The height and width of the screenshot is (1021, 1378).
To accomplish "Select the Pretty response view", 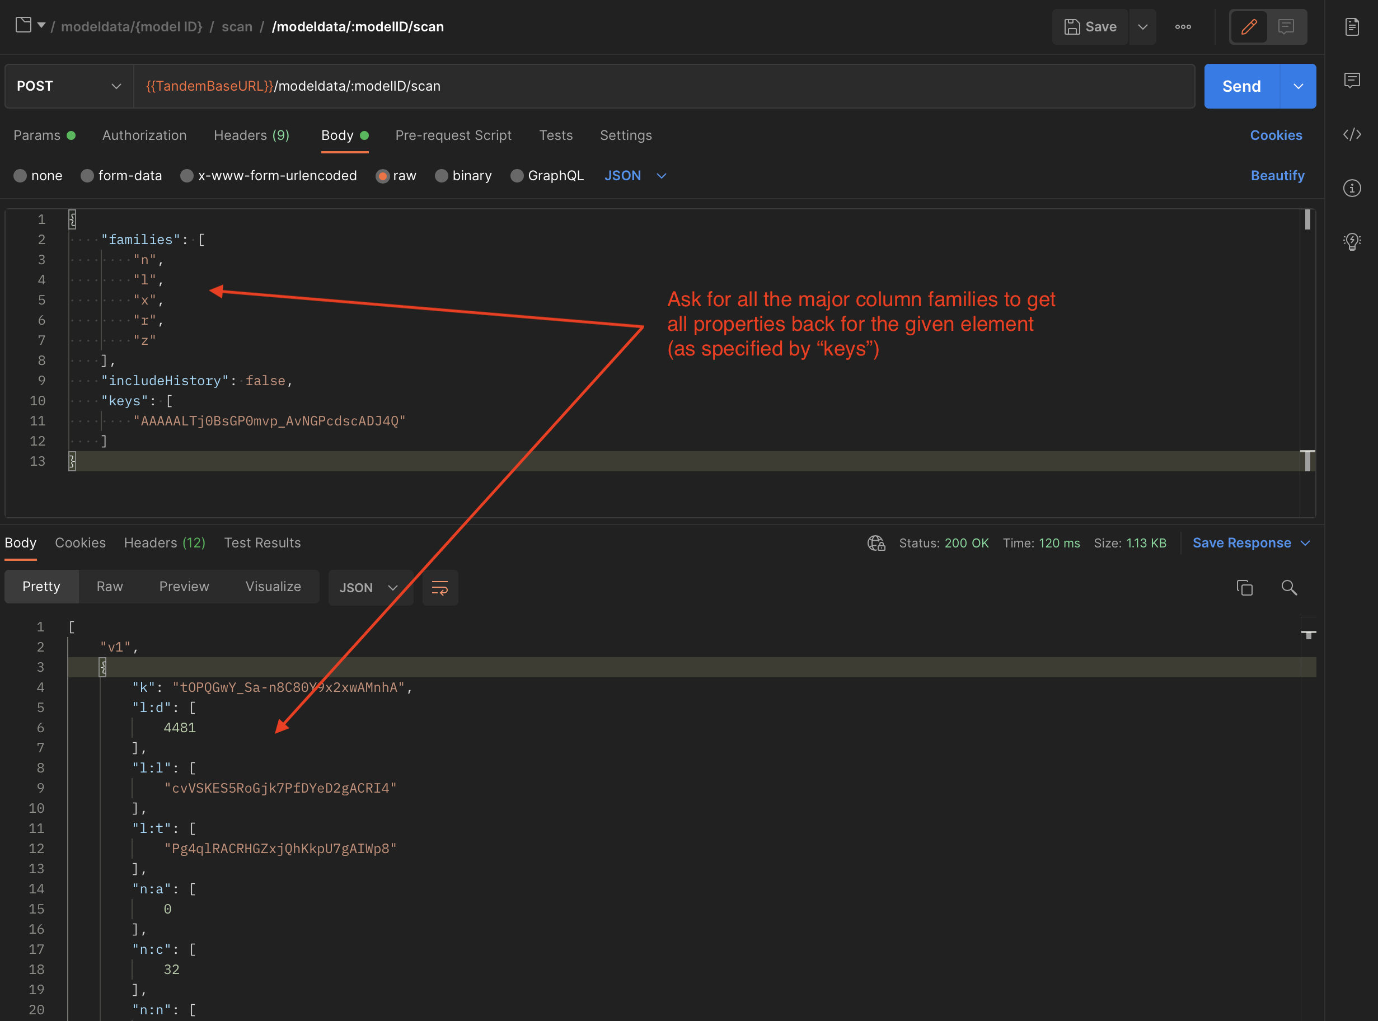I will tap(41, 587).
